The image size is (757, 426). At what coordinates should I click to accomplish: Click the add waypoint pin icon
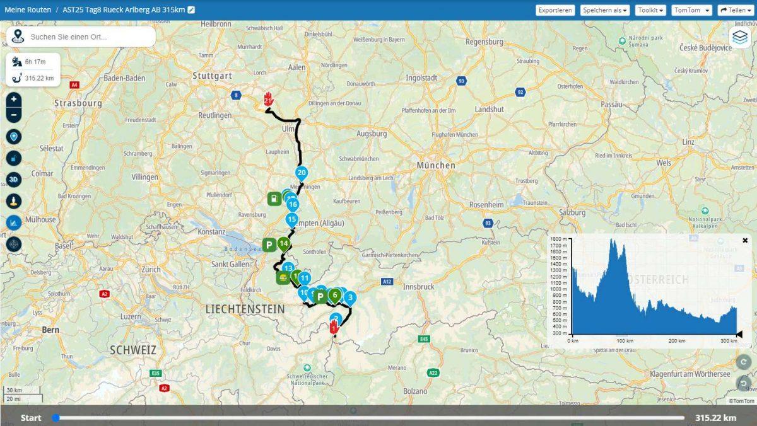point(14,137)
